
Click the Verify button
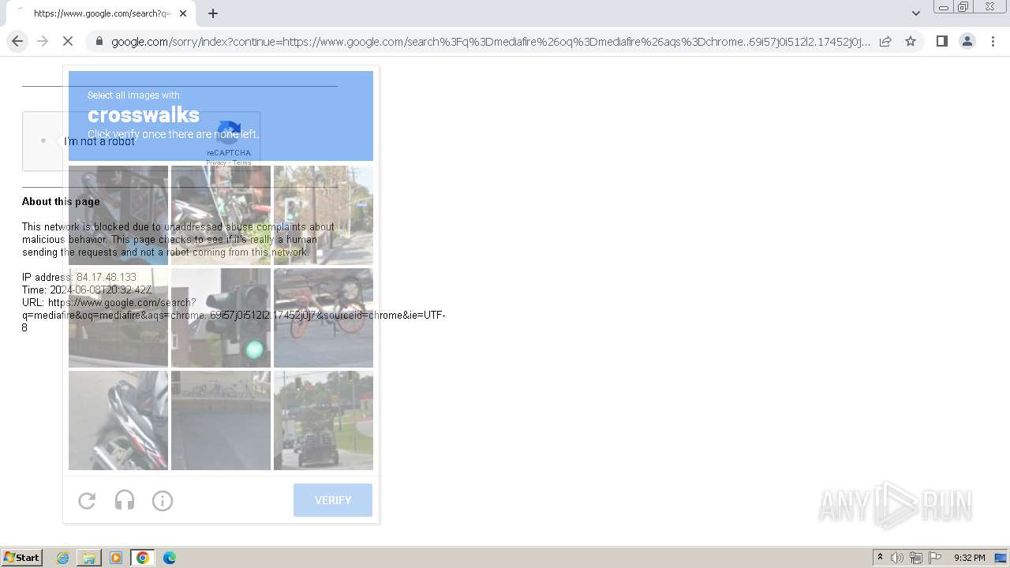[333, 500]
